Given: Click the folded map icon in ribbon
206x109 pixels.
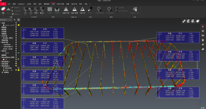Looking at the screenshot, I should point(49,9).
